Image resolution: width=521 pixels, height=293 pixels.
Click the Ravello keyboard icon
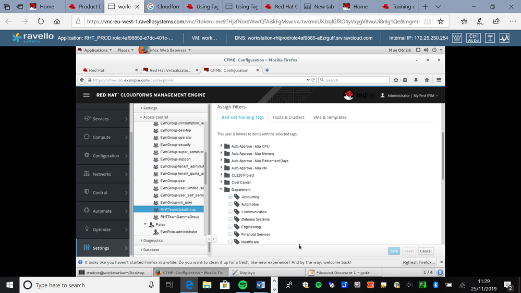pyautogui.click(x=457, y=38)
